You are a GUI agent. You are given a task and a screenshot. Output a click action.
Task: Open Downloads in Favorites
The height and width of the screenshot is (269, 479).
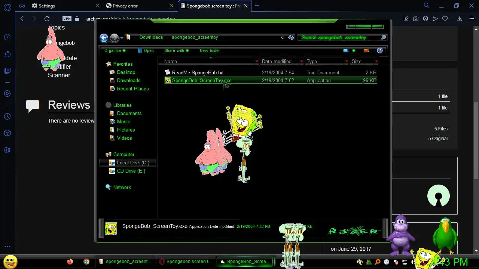[x=128, y=80]
